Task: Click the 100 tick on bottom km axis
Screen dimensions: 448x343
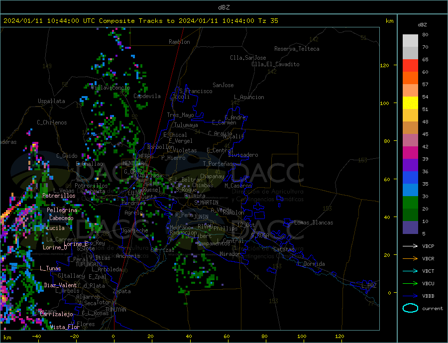Action: (x=302, y=337)
